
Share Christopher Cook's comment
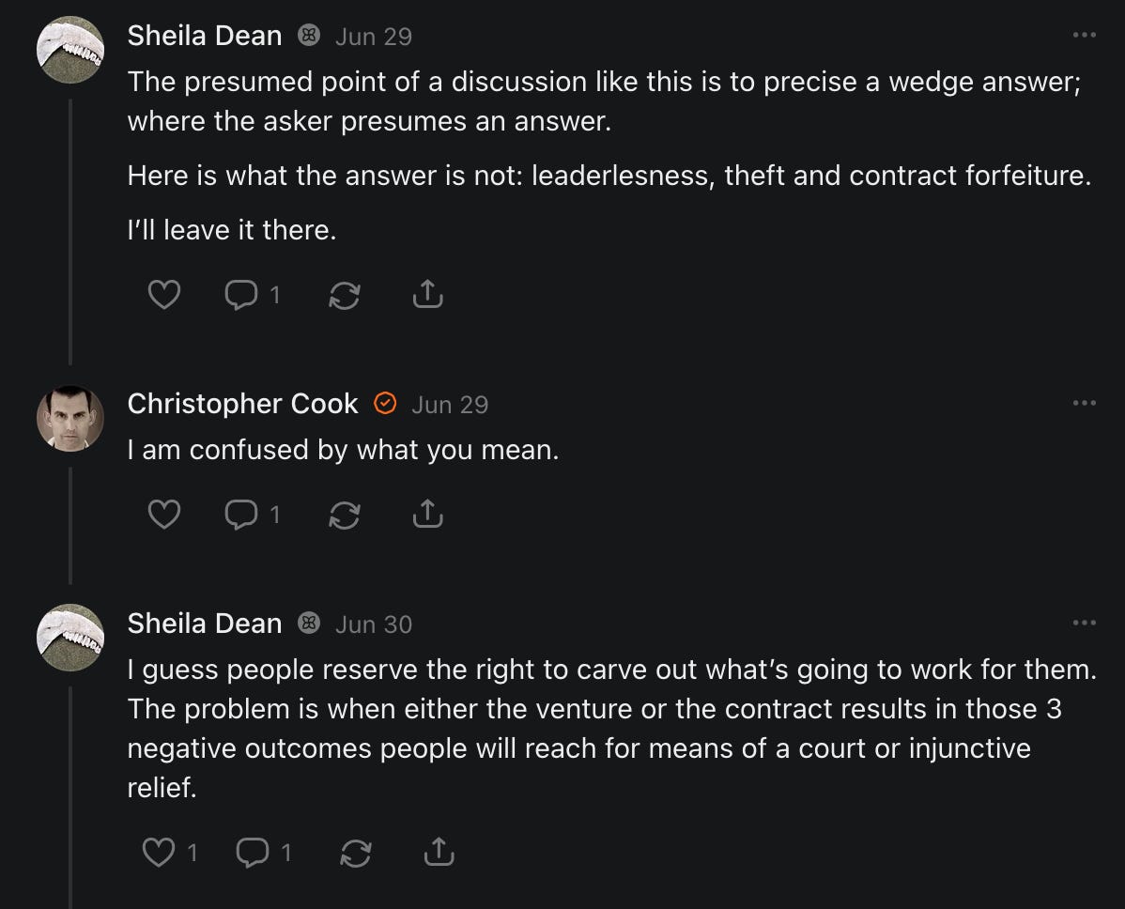pyautogui.click(x=427, y=515)
